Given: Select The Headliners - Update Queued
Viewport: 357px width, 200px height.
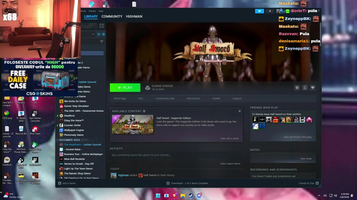Looking at the screenshot, I should 83,144.
